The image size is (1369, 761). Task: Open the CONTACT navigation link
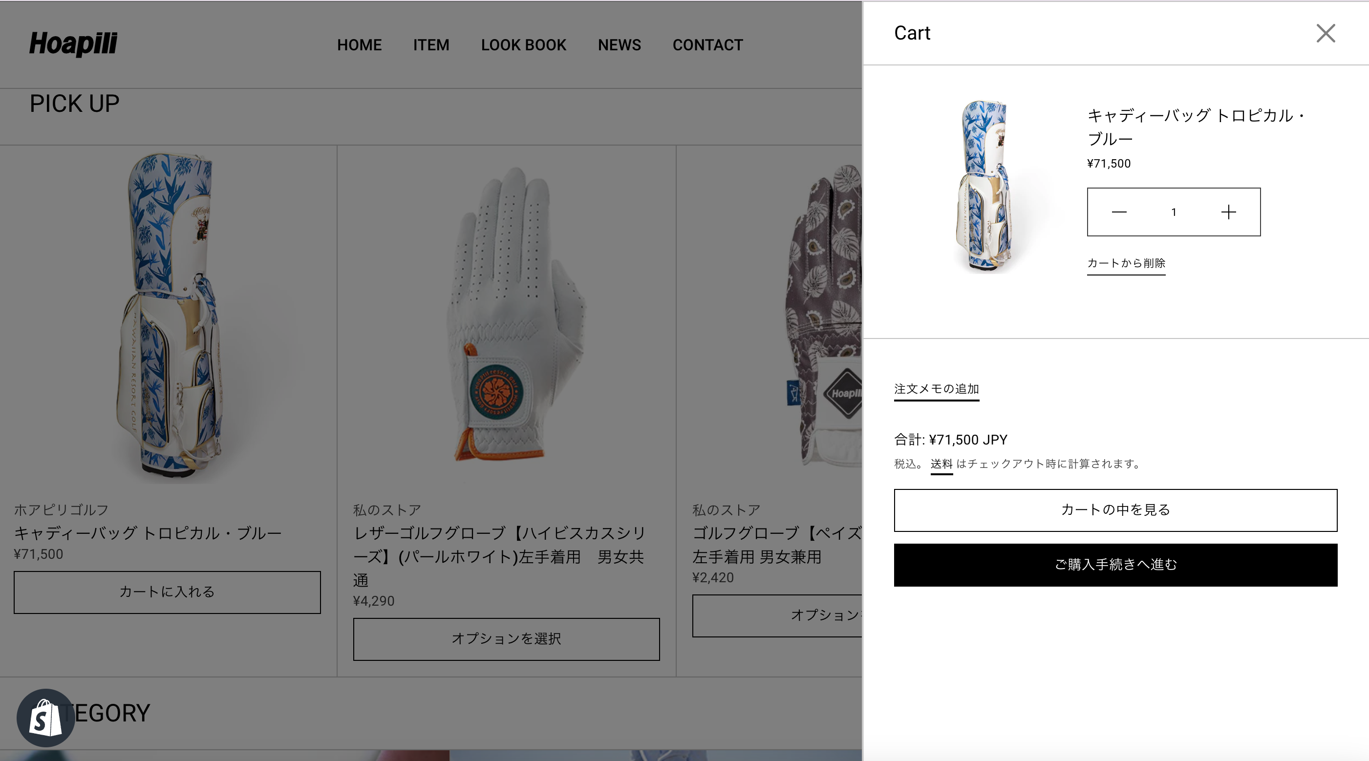(708, 44)
